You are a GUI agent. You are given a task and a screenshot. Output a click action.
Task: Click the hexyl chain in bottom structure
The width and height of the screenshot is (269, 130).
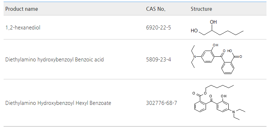click(220, 87)
